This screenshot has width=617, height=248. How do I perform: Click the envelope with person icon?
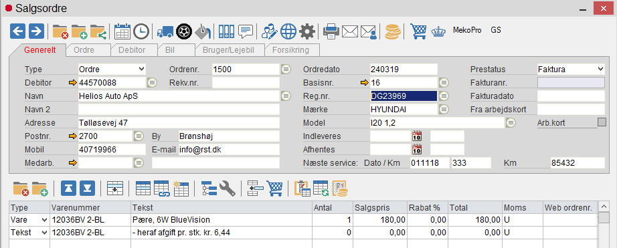click(x=369, y=31)
